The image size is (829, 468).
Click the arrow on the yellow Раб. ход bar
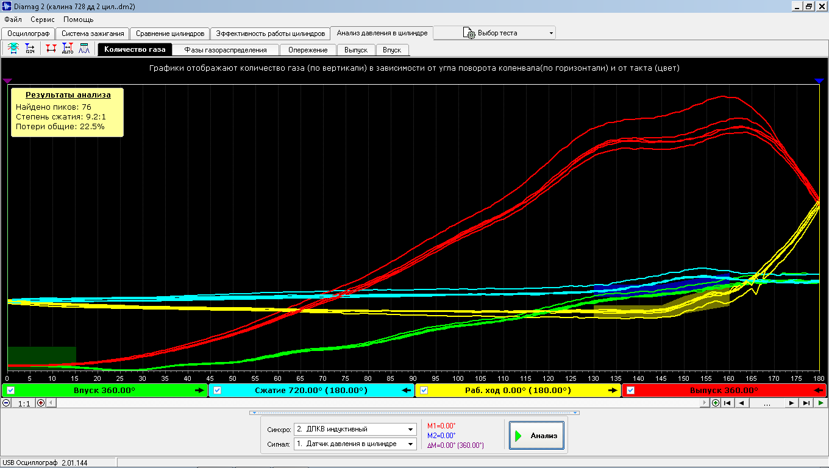613,391
